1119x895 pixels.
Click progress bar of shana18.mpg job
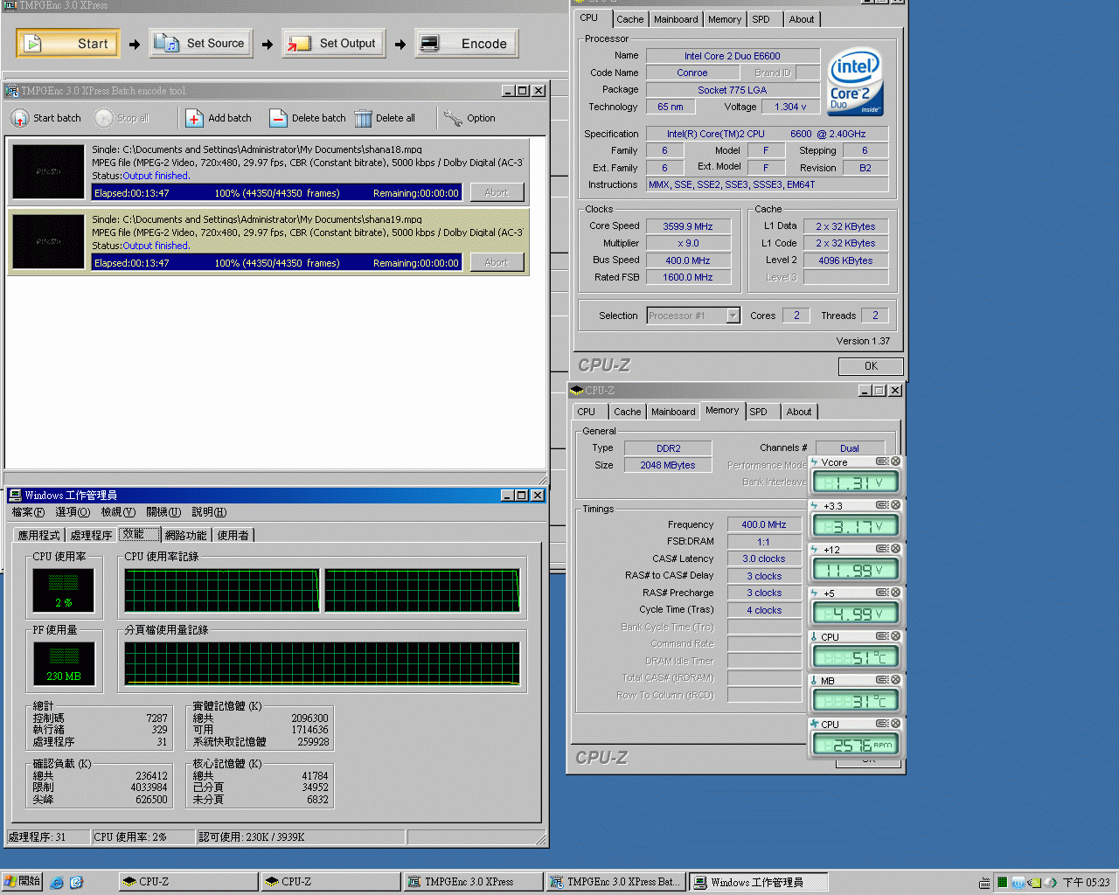coord(277,192)
